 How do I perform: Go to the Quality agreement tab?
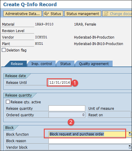click(94, 64)
